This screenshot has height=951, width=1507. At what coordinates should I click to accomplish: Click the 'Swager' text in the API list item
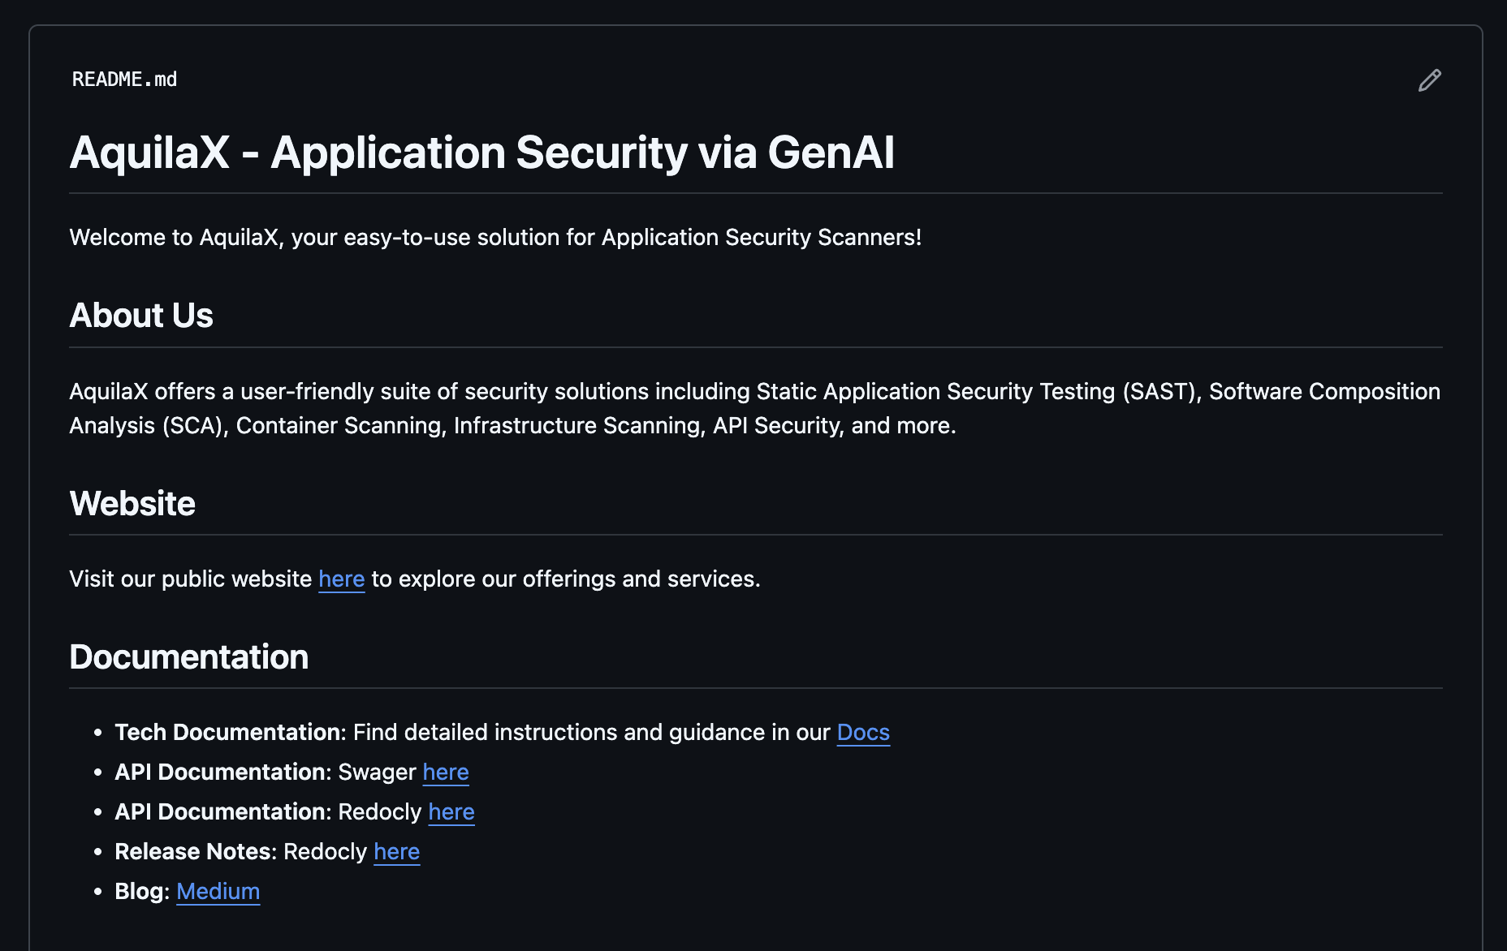(x=376, y=772)
